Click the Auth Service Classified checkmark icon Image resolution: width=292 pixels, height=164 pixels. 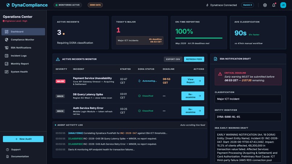139,111
